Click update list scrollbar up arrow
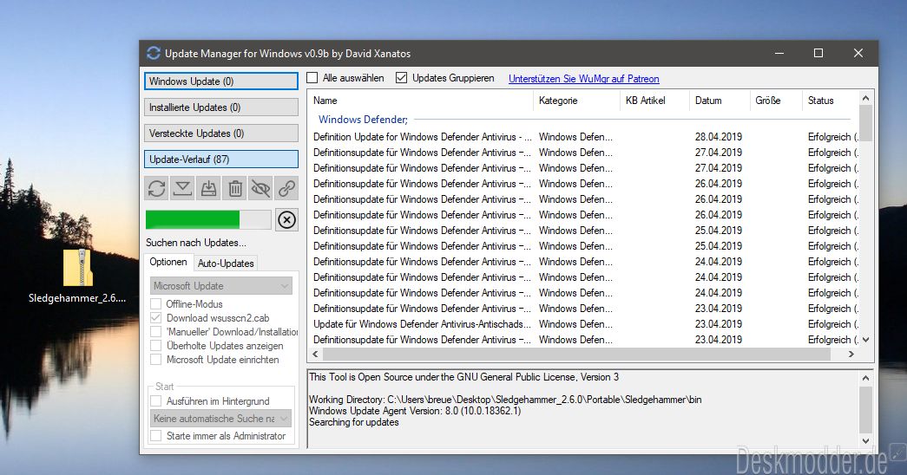 click(866, 98)
